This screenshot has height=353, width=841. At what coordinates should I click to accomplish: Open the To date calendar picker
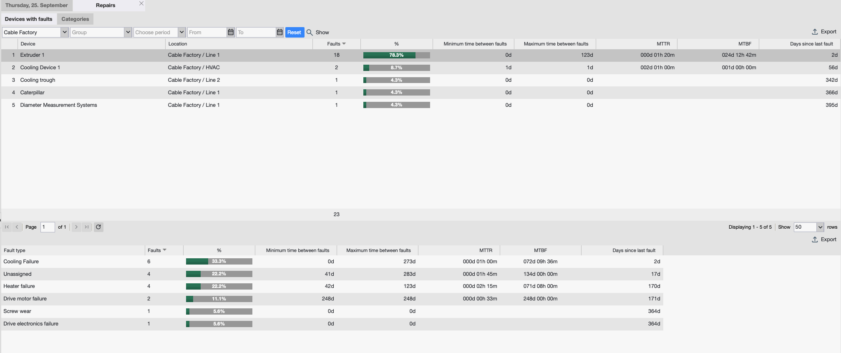pyautogui.click(x=280, y=33)
